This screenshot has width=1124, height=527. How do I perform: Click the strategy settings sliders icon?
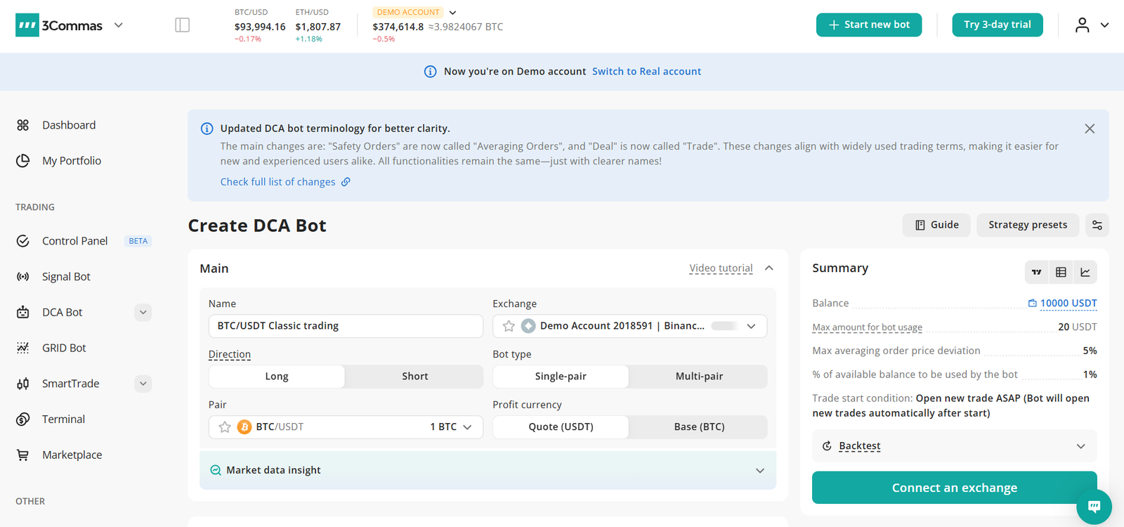pyautogui.click(x=1097, y=225)
